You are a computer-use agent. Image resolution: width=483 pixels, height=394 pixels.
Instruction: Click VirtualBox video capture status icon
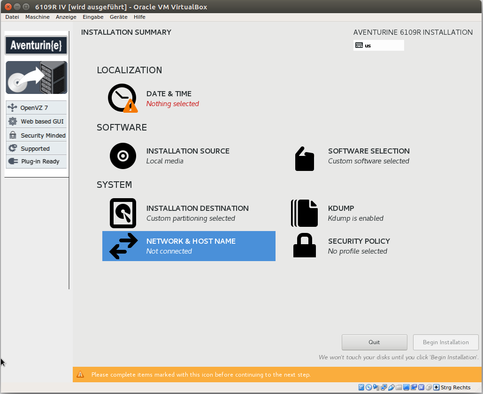click(414, 387)
